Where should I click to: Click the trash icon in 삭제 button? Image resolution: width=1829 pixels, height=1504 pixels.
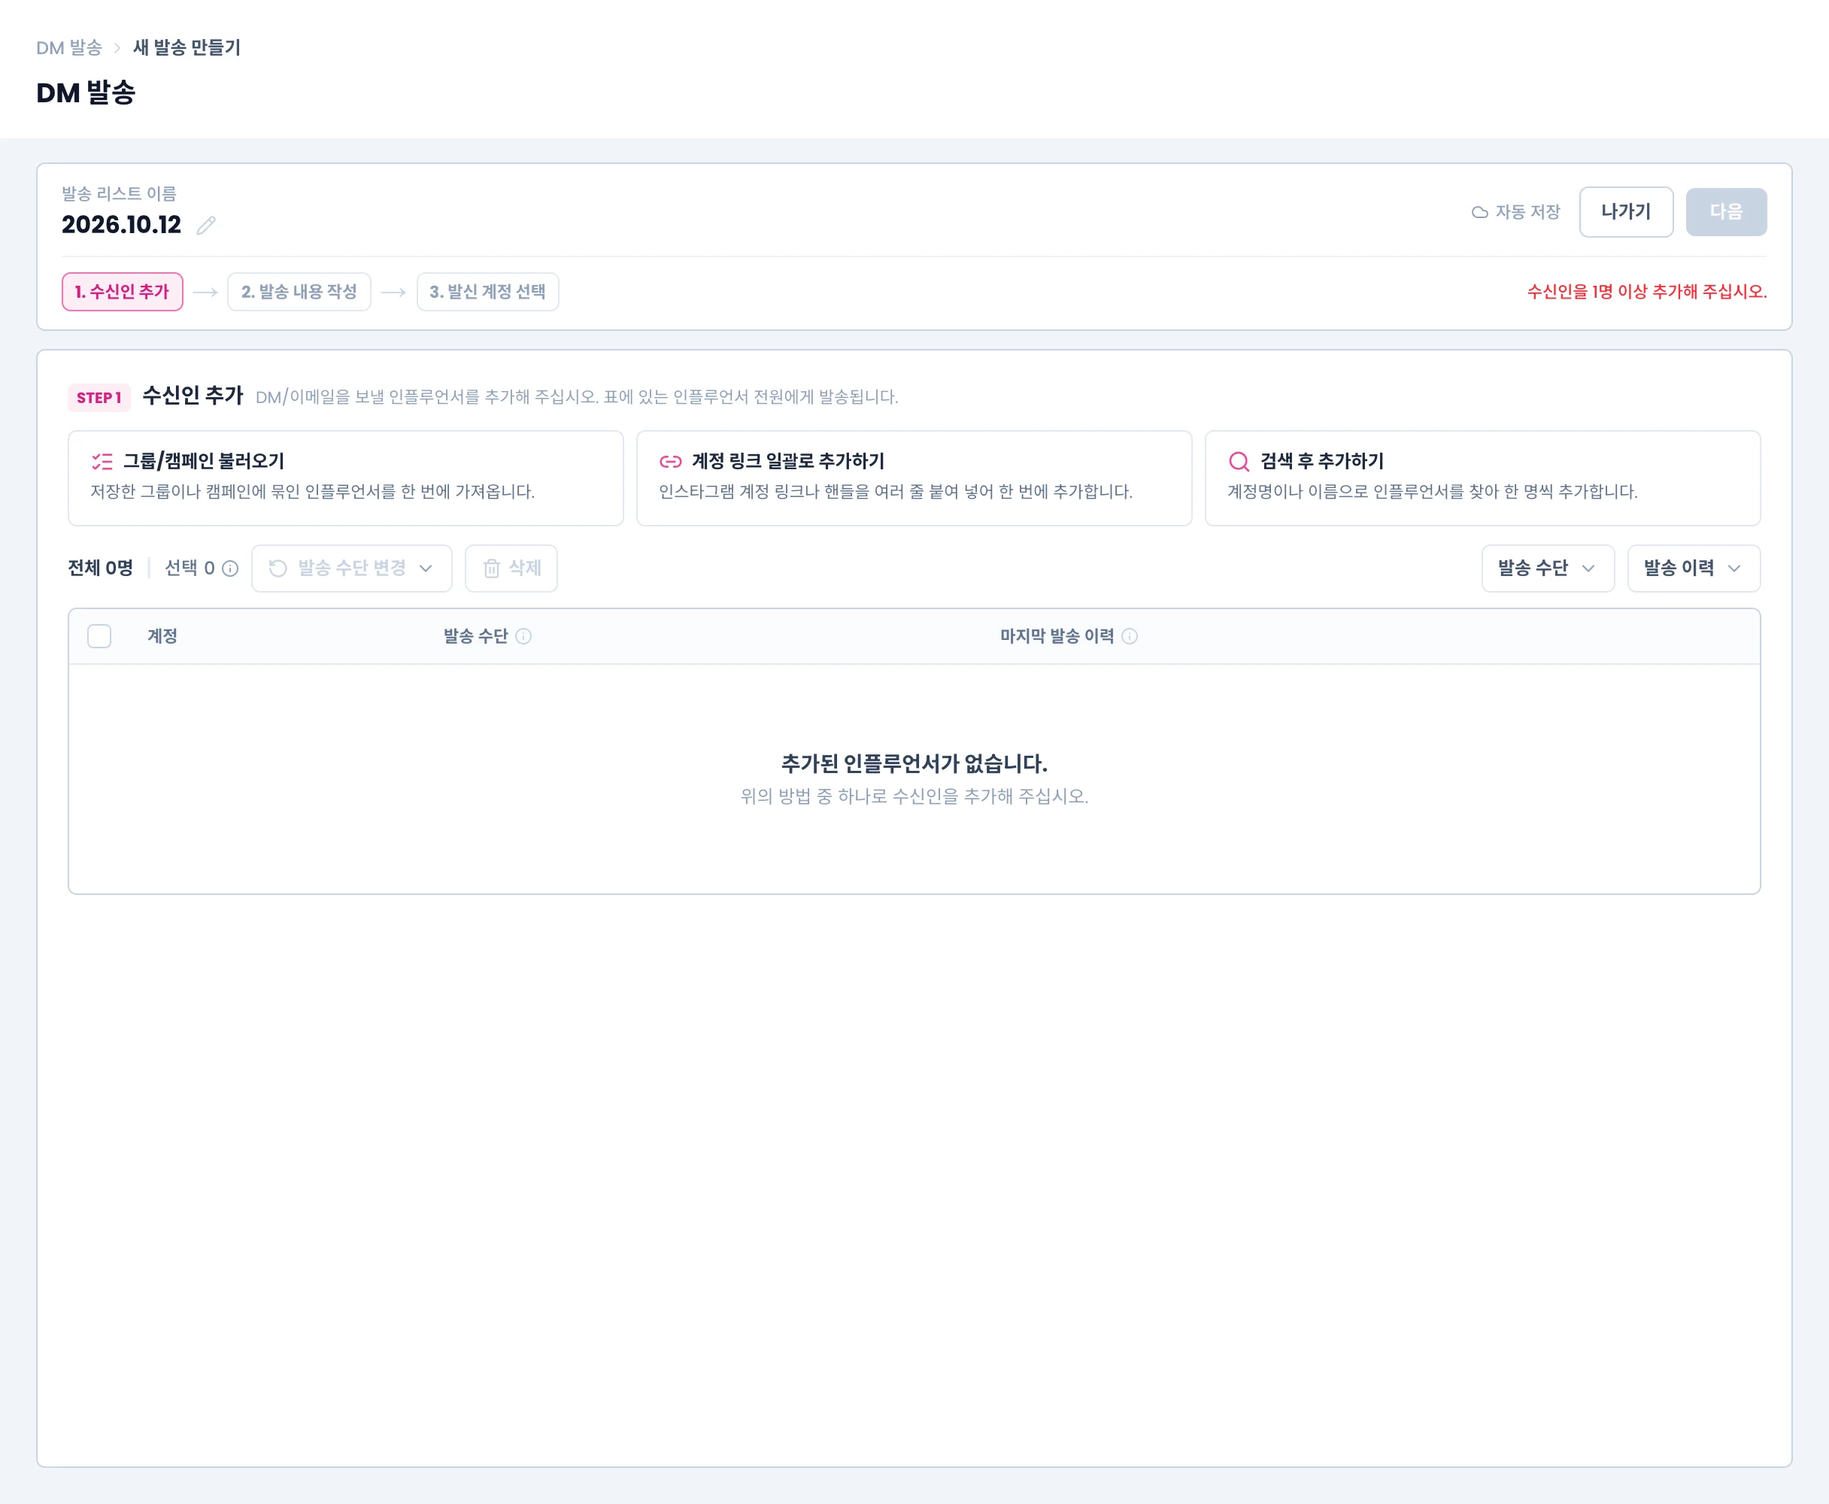(491, 569)
